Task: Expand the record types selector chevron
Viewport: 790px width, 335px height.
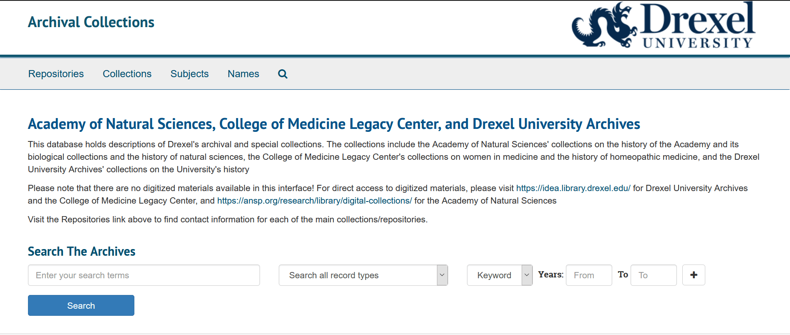Action: [442, 275]
